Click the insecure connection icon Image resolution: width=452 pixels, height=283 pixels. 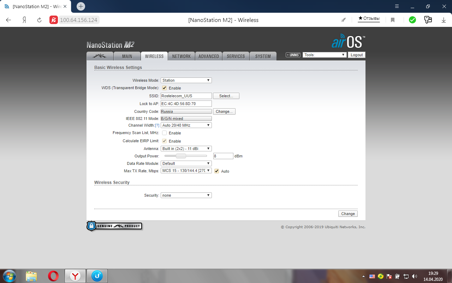pyautogui.click(x=54, y=20)
